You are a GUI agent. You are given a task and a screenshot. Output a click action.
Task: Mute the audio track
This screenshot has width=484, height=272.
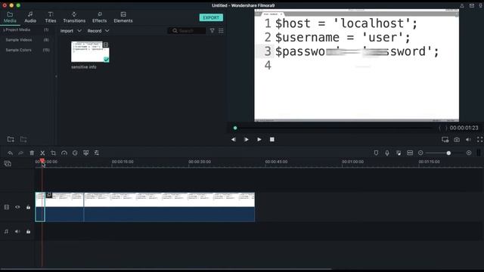17,232
